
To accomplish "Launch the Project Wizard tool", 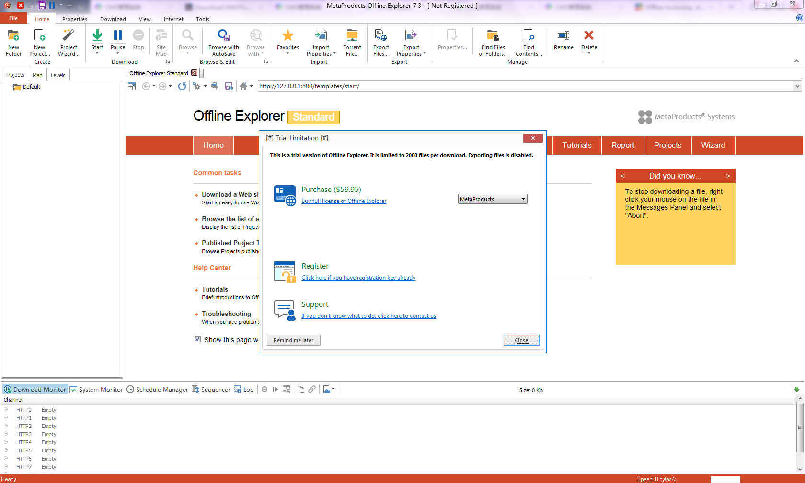I will [x=69, y=43].
